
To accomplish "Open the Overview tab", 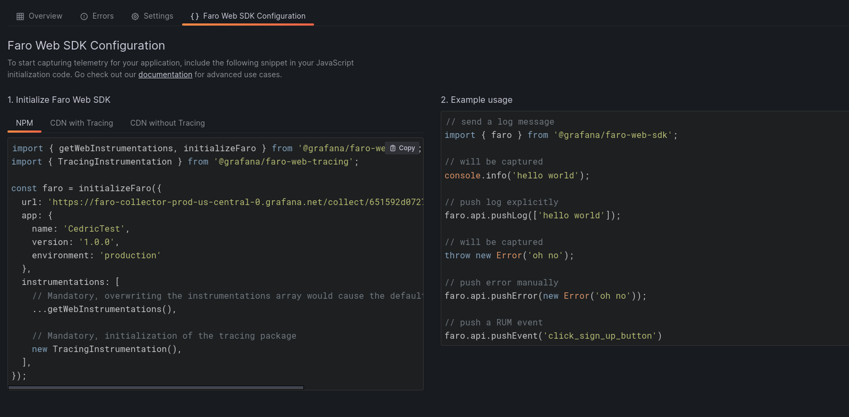I will pyautogui.click(x=39, y=16).
